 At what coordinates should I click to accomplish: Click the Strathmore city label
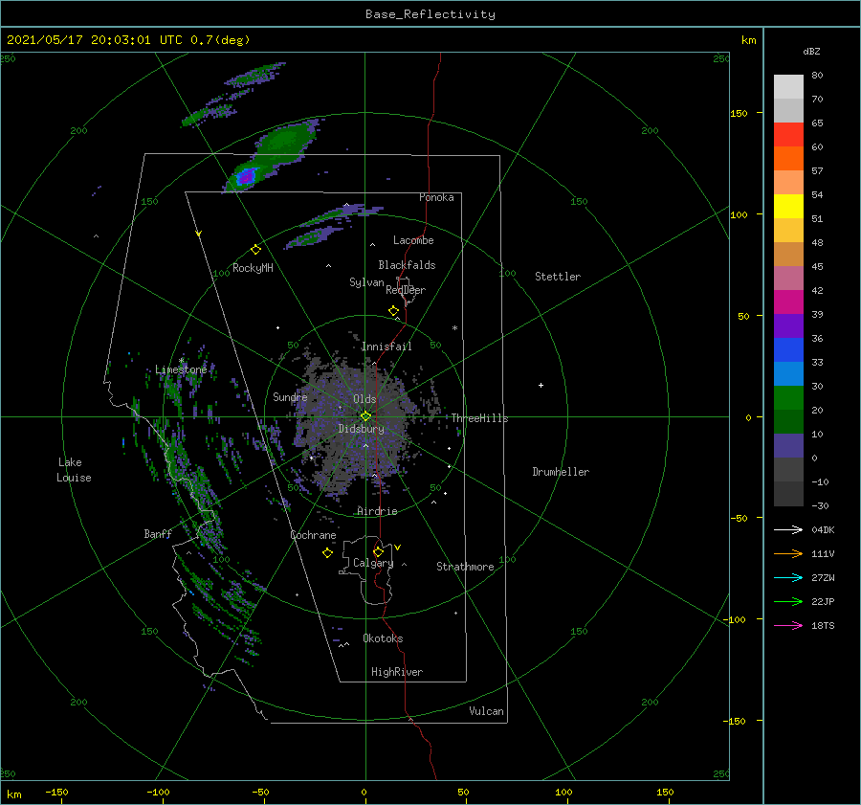(465, 567)
